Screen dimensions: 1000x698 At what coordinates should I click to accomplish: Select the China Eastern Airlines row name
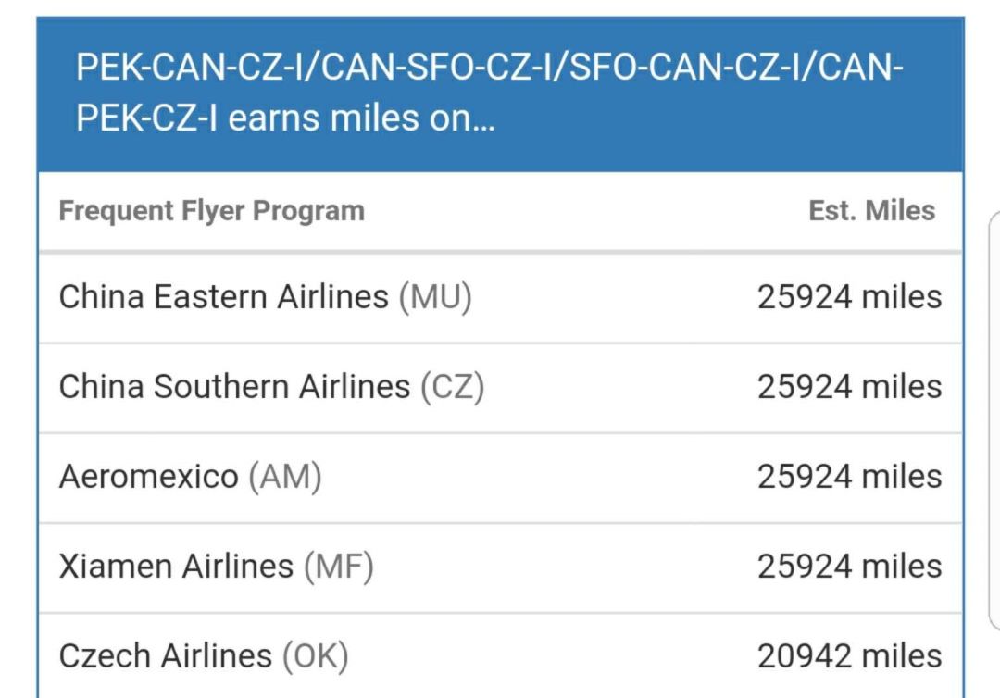pyautogui.click(x=223, y=297)
